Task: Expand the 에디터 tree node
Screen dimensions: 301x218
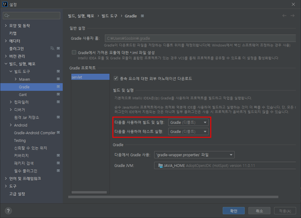Action: [x=6, y=41]
